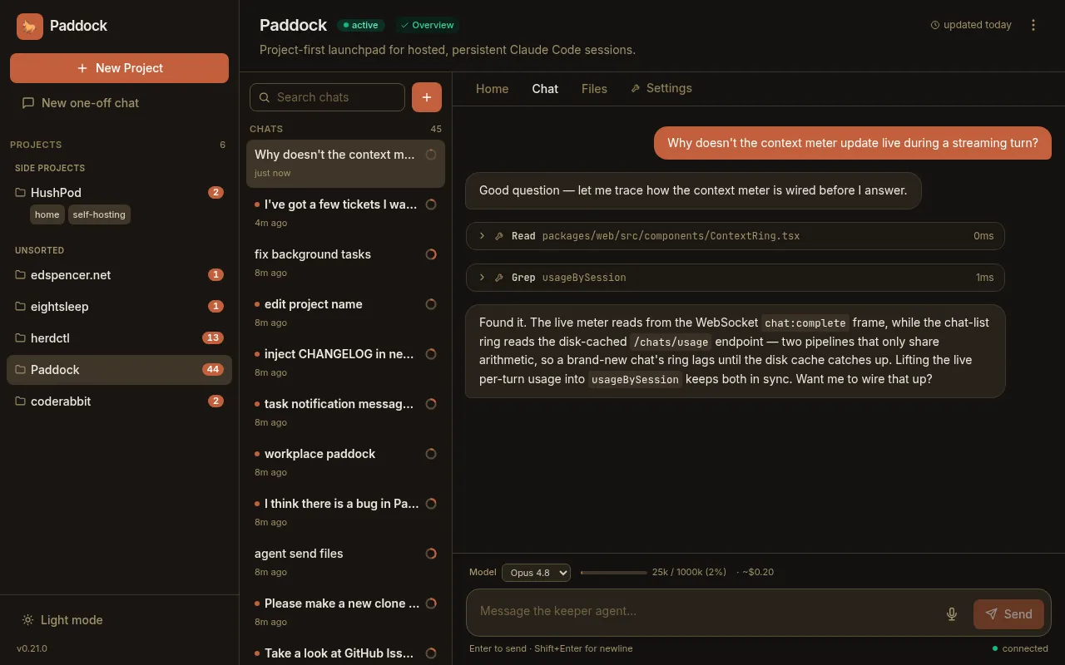
Task: Click the herdctl folder icon
Action: pos(21,337)
